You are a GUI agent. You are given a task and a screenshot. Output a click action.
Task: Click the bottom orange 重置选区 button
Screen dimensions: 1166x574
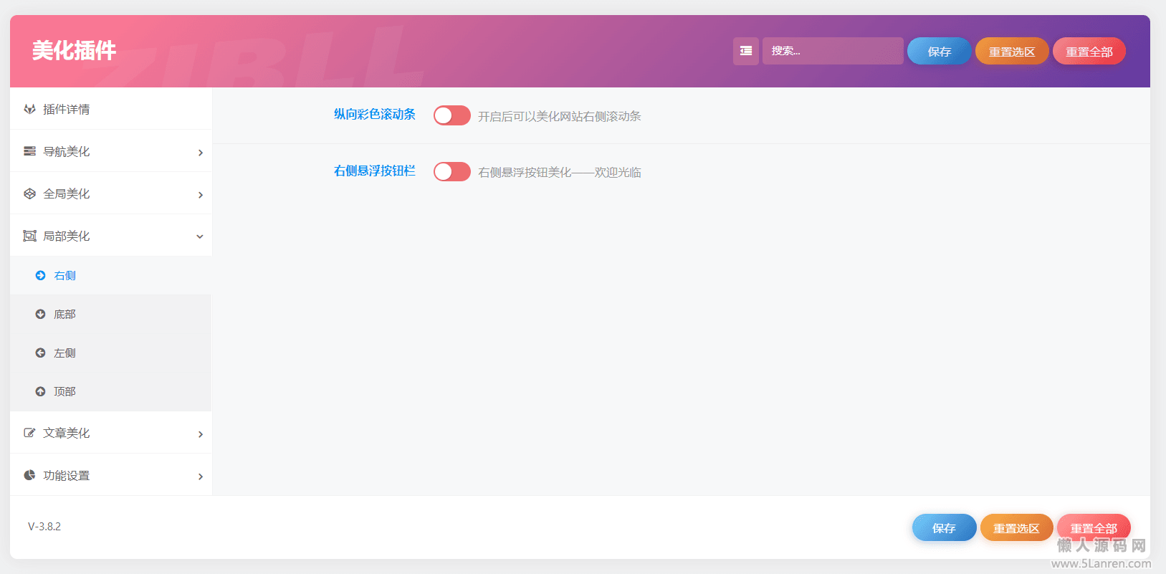point(1016,528)
